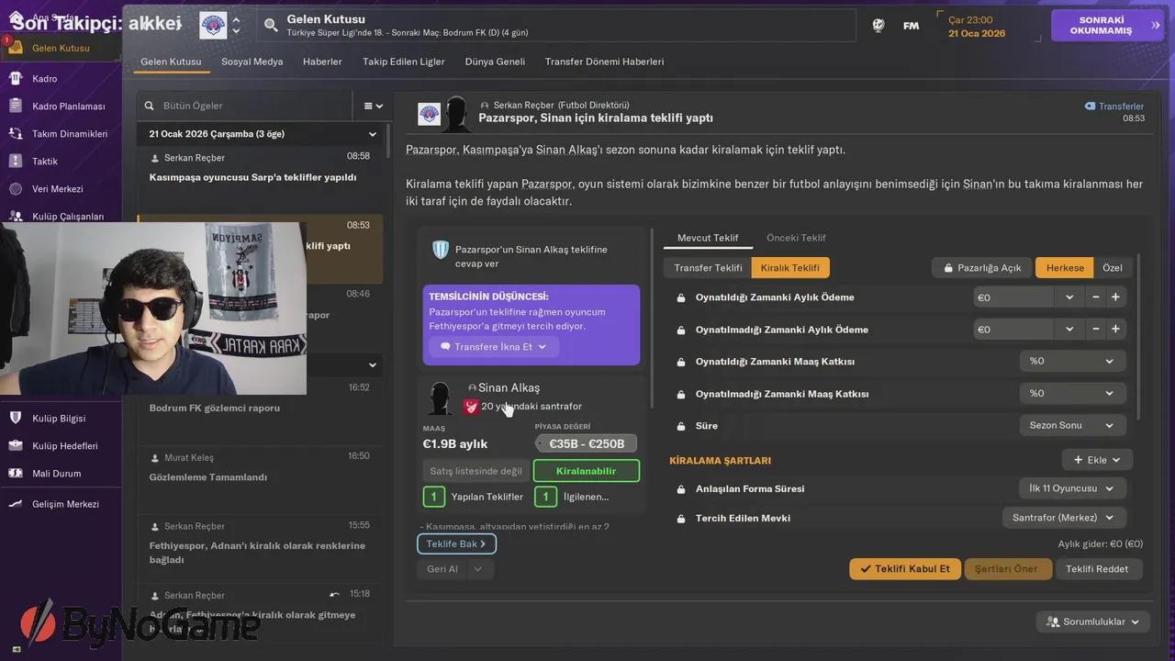Open Transfer Dönemi Haberleri tab
Image resolution: width=1175 pixels, height=661 pixels.
604,62
